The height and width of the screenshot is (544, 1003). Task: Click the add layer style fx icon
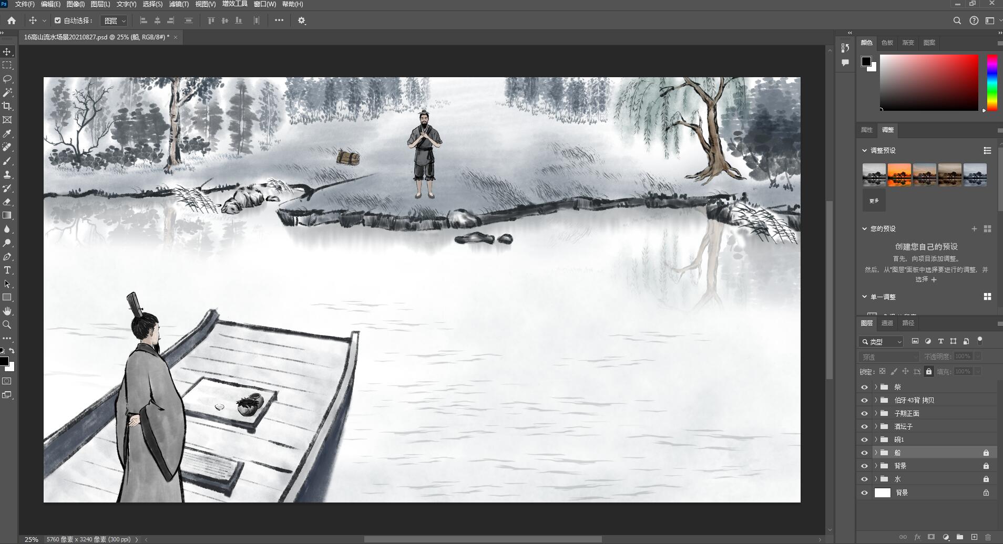point(917,537)
